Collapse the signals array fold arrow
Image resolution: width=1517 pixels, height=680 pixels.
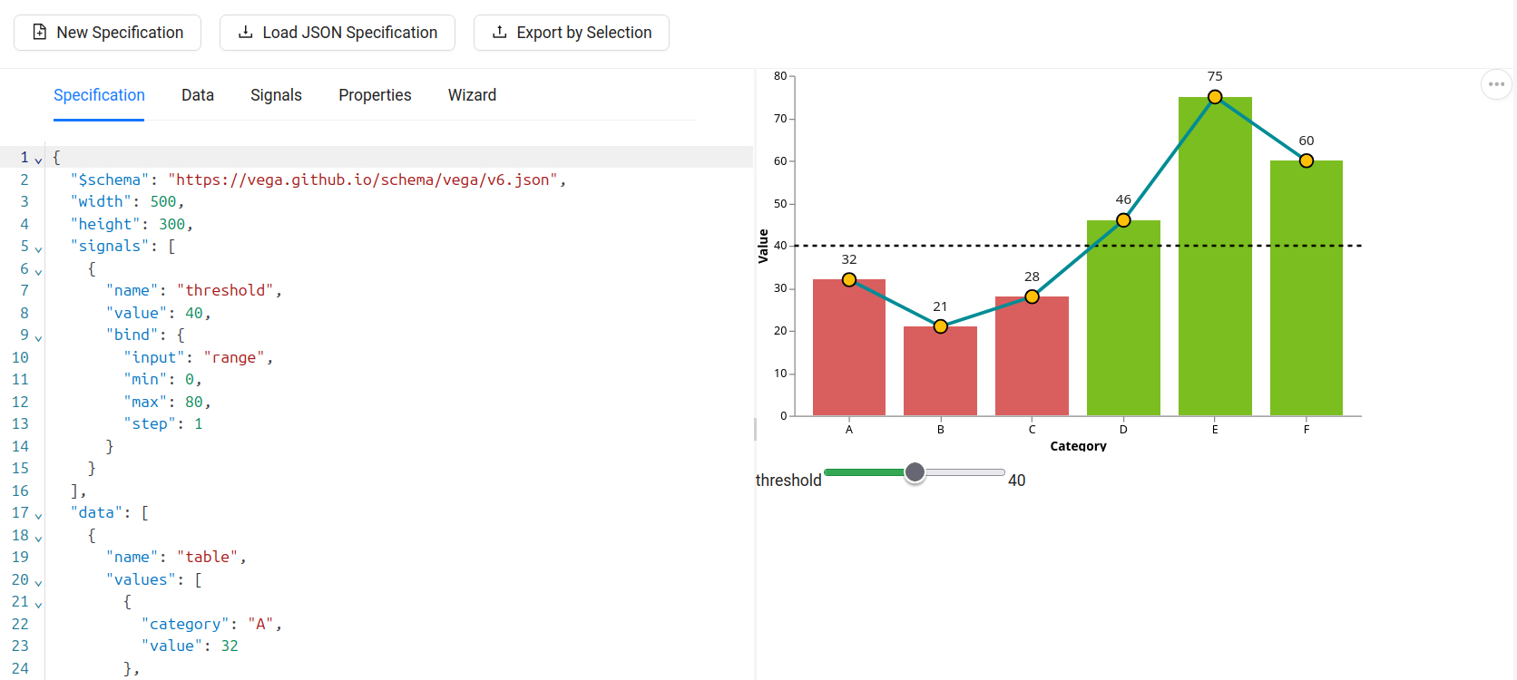point(38,248)
